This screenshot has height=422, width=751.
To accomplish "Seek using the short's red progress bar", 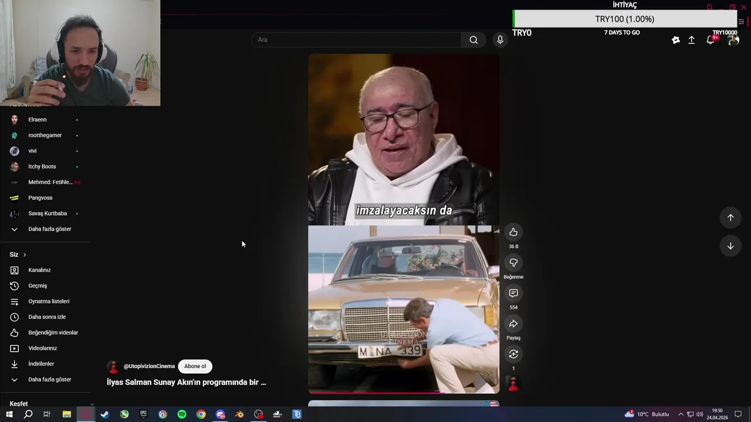I will [x=404, y=393].
